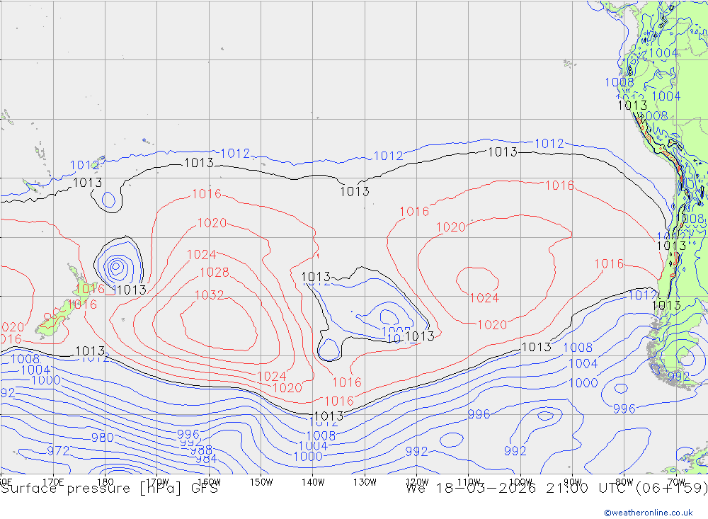Click the 1020 label at 160W
Screen dimensions: 708x519
(x=212, y=223)
